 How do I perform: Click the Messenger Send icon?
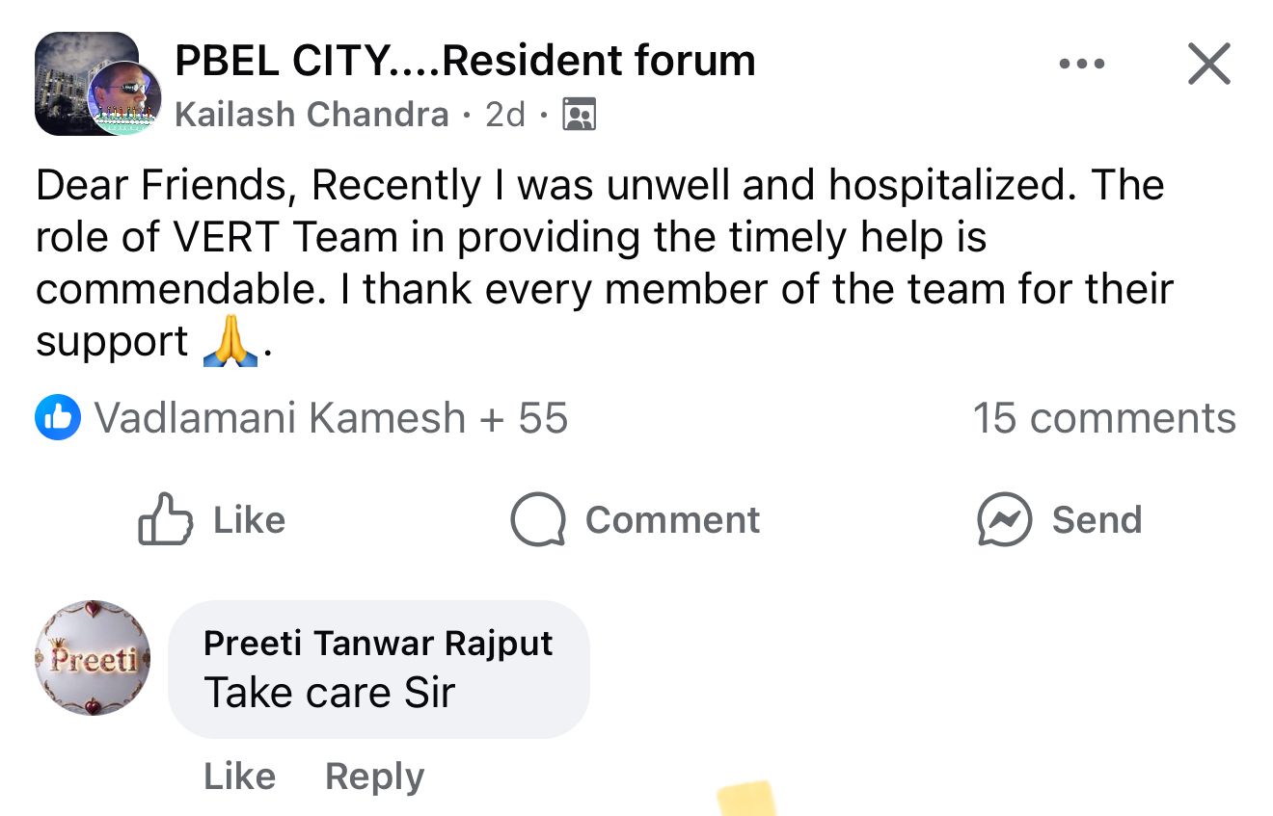[1004, 520]
